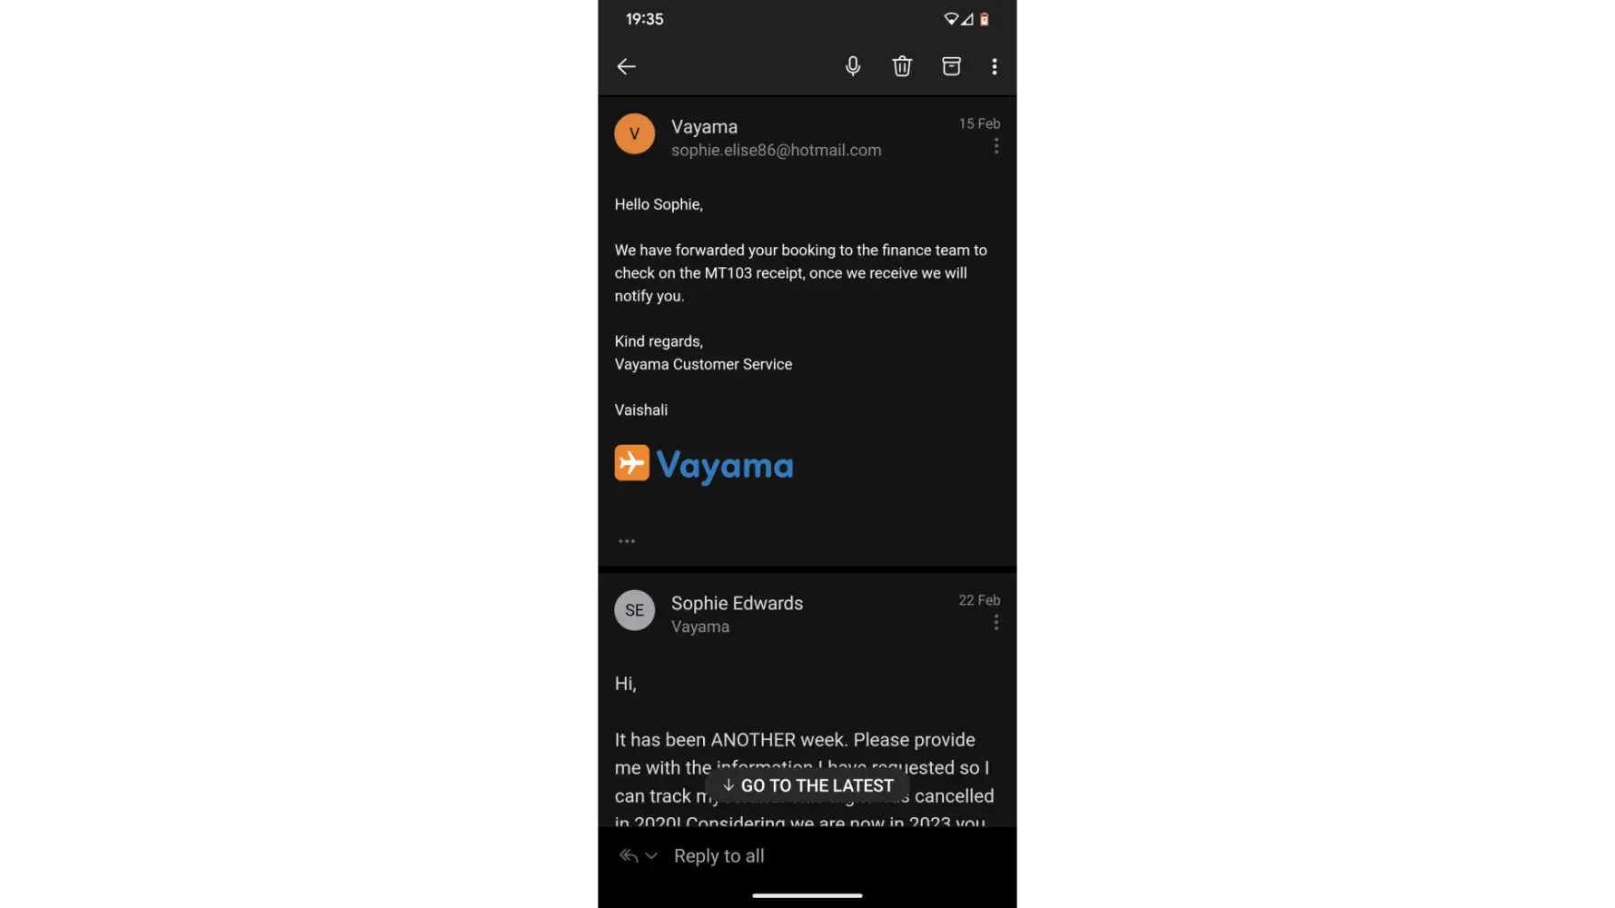Open message options for Sophie Edwards email

(996, 622)
